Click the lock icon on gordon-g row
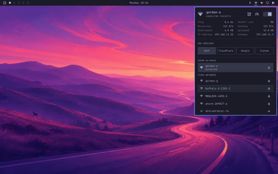Image resolution: width=278 pixels, height=174 pixels. (x=269, y=81)
